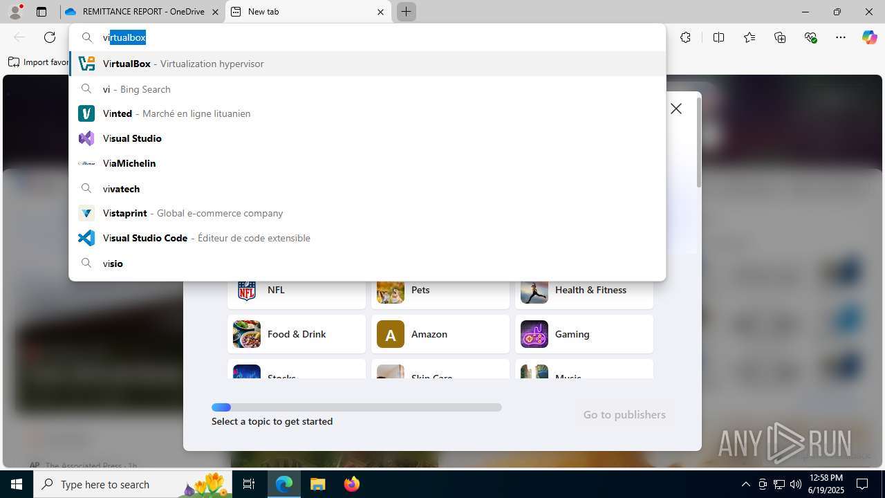Launch Firefox from the taskbar
Viewport: 885px width, 498px height.
click(x=351, y=484)
